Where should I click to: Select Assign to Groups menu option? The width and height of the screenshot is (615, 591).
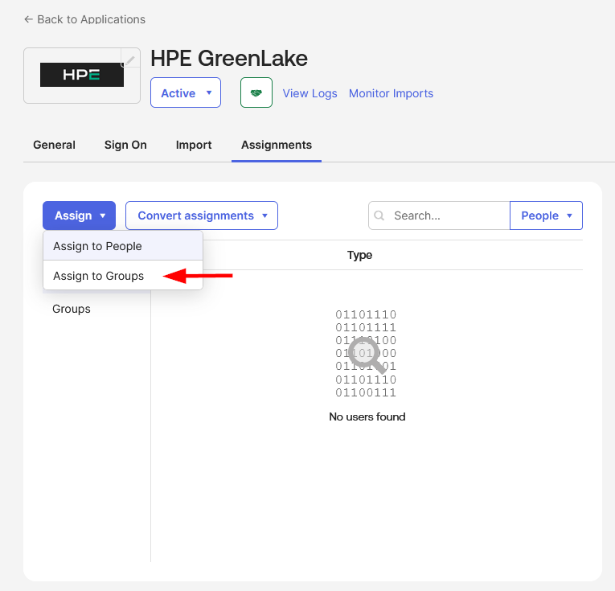[x=98, y=276]
